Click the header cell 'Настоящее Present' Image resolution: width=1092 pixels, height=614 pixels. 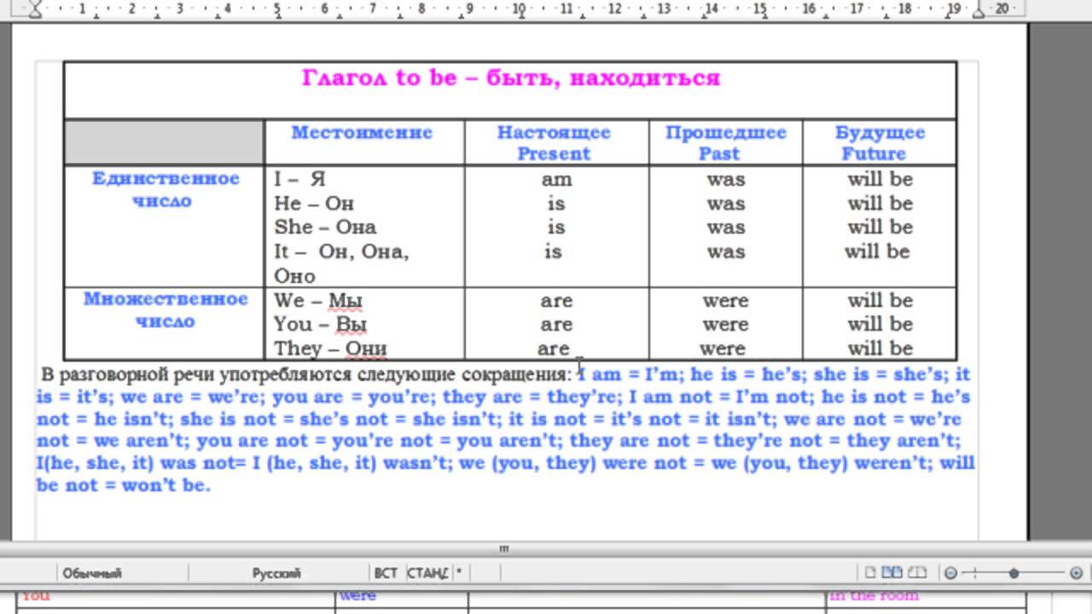point(554,143)
